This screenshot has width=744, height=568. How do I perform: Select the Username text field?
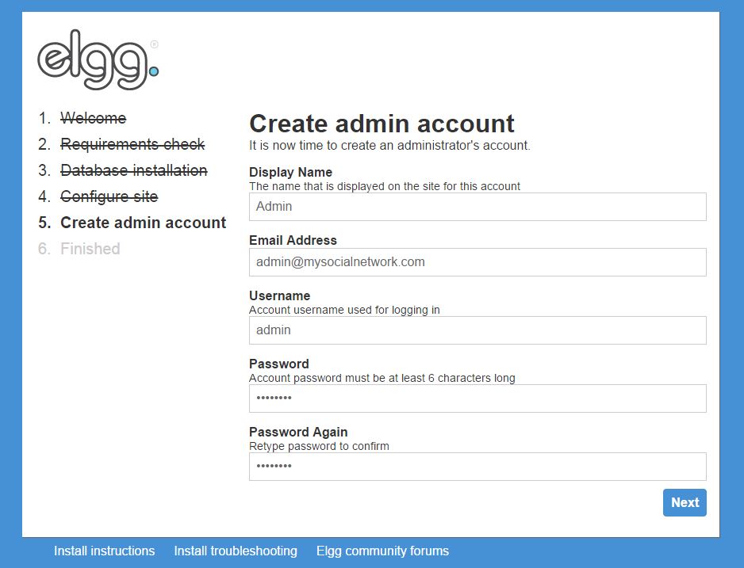coord(477,330)
